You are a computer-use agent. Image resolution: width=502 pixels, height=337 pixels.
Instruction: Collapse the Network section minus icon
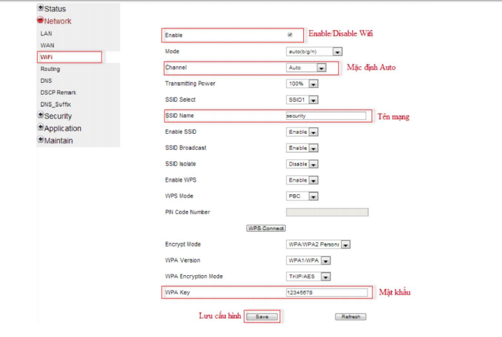(x=40, y=21)
